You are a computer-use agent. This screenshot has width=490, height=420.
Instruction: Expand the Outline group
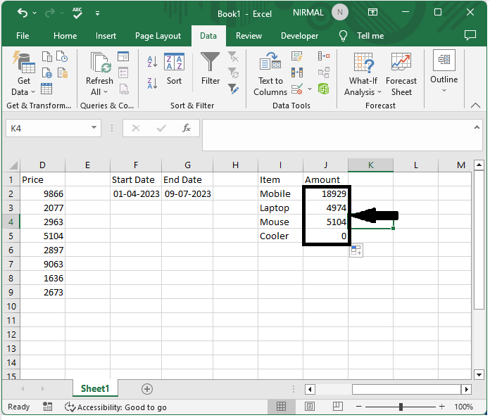(x=444, y=72)
